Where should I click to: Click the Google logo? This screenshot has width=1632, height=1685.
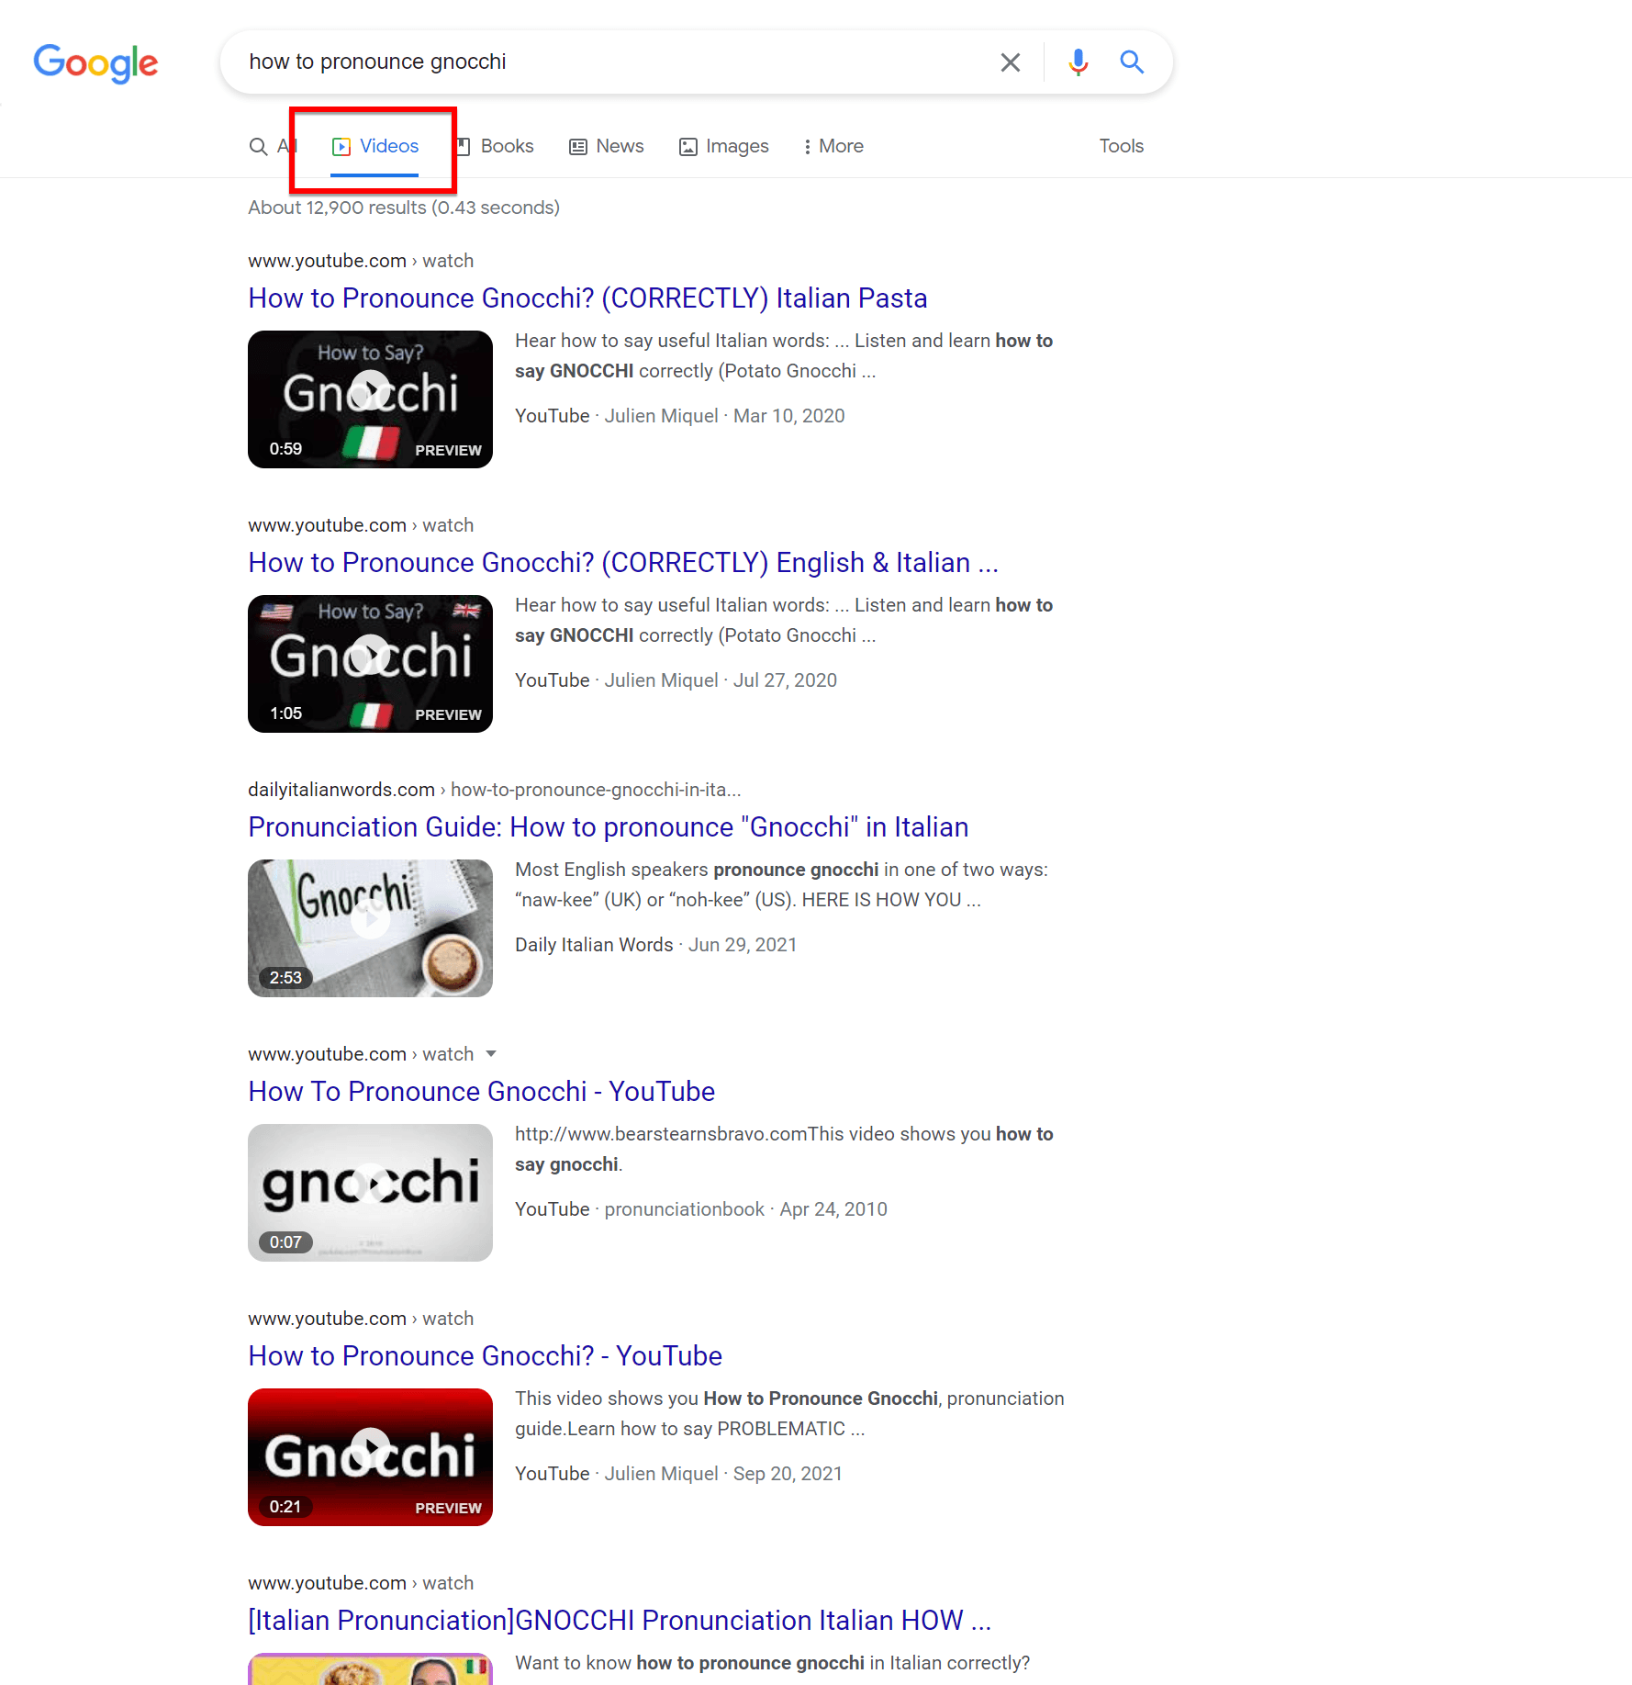(x=95, y=62)
